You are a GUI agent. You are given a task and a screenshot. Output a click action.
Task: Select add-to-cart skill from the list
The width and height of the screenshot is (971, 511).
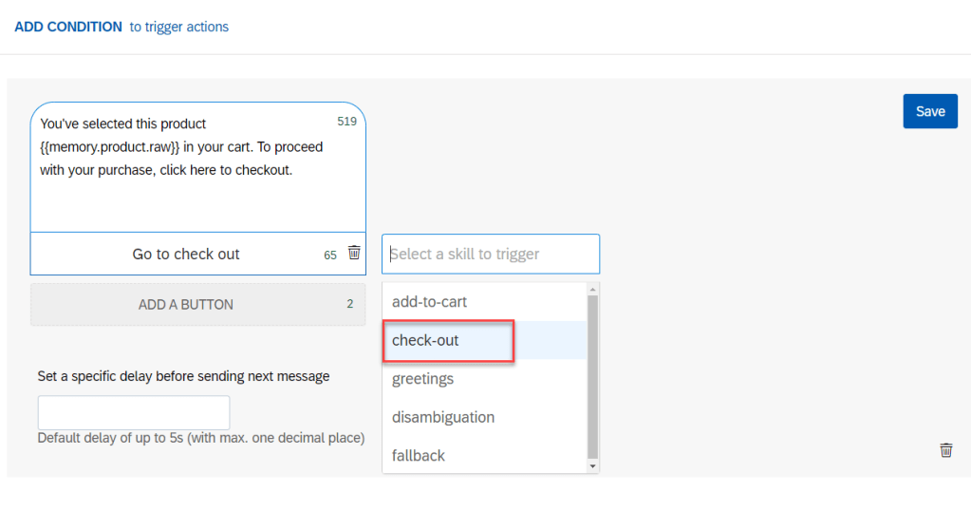[430, 302]
